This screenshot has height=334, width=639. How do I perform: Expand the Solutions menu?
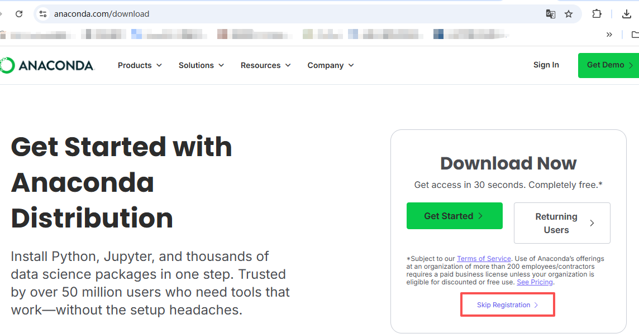201,65
